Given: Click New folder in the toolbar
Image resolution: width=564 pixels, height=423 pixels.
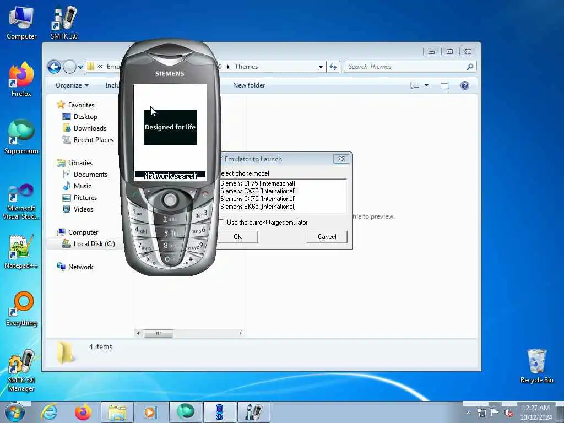Looking at the screenshot, I should (x=249, y=85).
